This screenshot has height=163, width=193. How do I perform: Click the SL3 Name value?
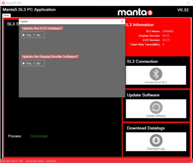coord(168,31)
